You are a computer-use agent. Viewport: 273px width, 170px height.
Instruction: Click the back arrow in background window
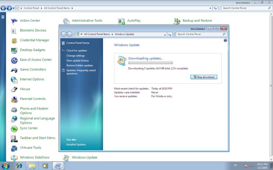3,8
